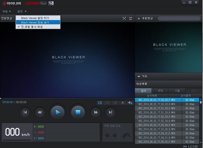Skip to next file button

click(x=110, y=112)
